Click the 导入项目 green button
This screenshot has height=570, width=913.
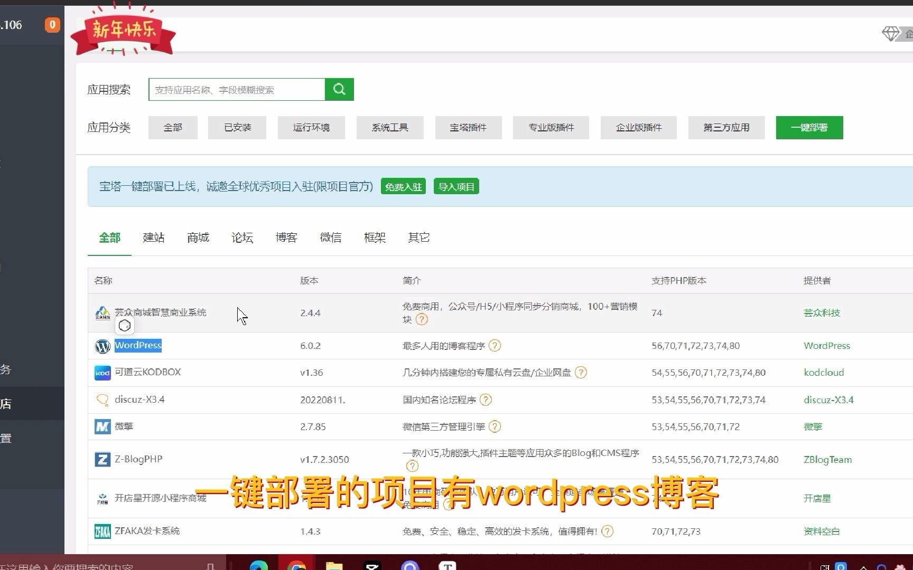(456, 187)
